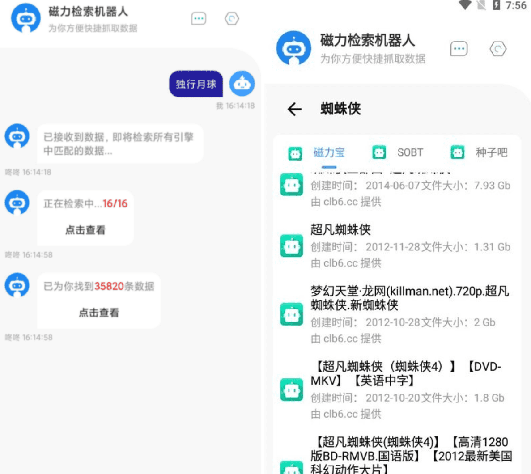Tap the robot avatar in left screen header
The image size is (531, 474).
click(x=26, y=18)
